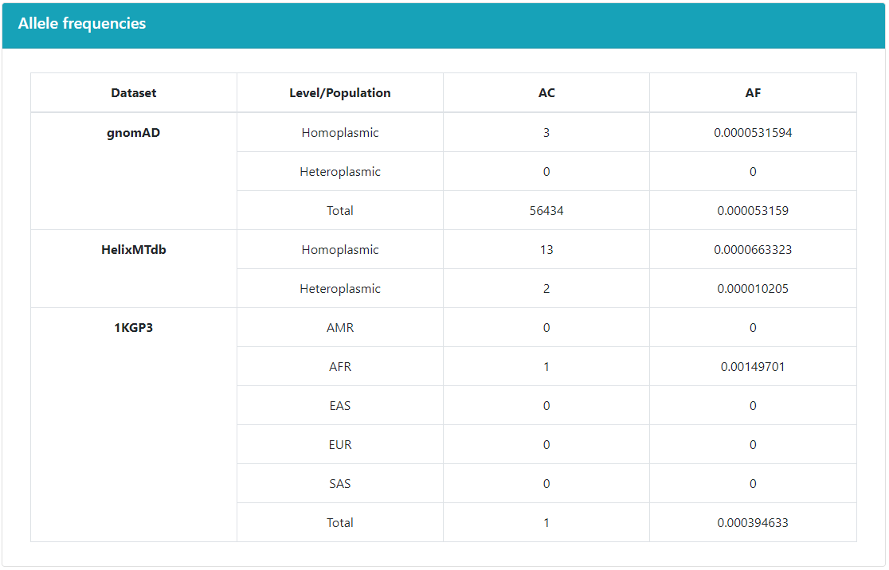Select the SAS population cell
The height and width of the screenshot is (570, 889).
(x=339, y=484)
